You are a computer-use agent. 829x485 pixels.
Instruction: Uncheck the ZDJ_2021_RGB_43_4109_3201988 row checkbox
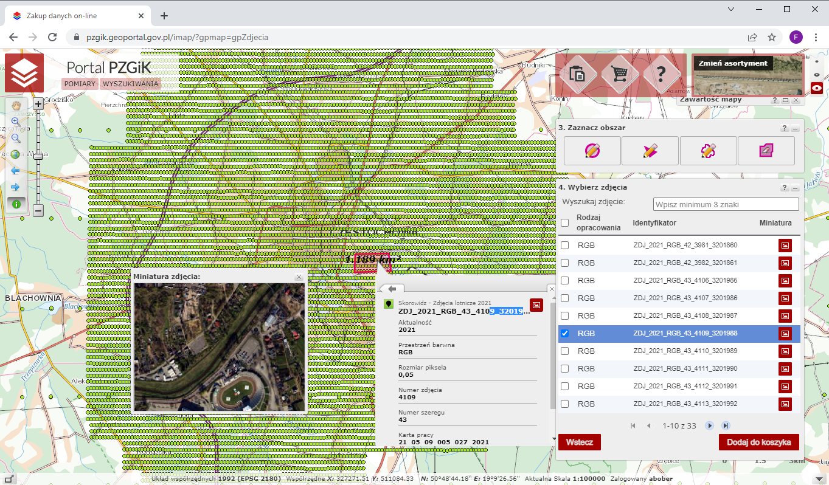pos(565,334)
